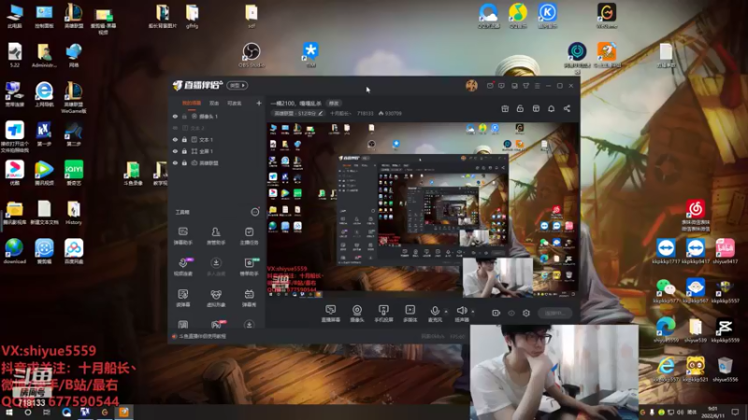Toggle the lock on 英雄联盟 source
This screenshot has width=748, height=420.
coord(184,162)
